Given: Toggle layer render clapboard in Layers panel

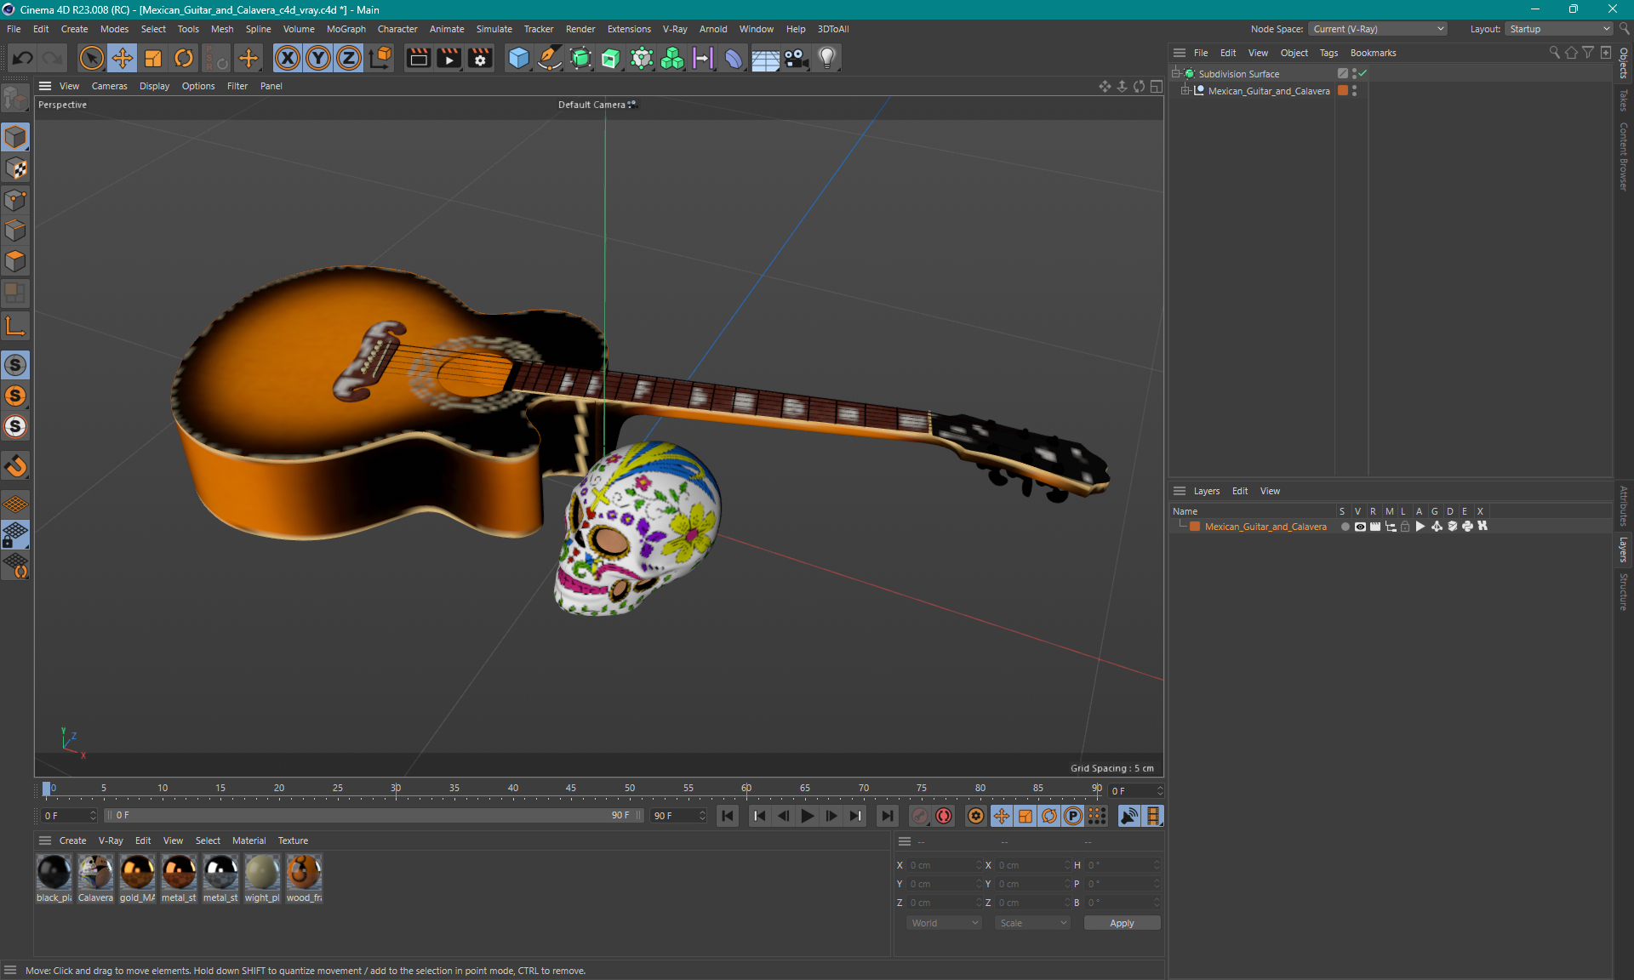Looking at the screenshot, I should point(1374,527).
